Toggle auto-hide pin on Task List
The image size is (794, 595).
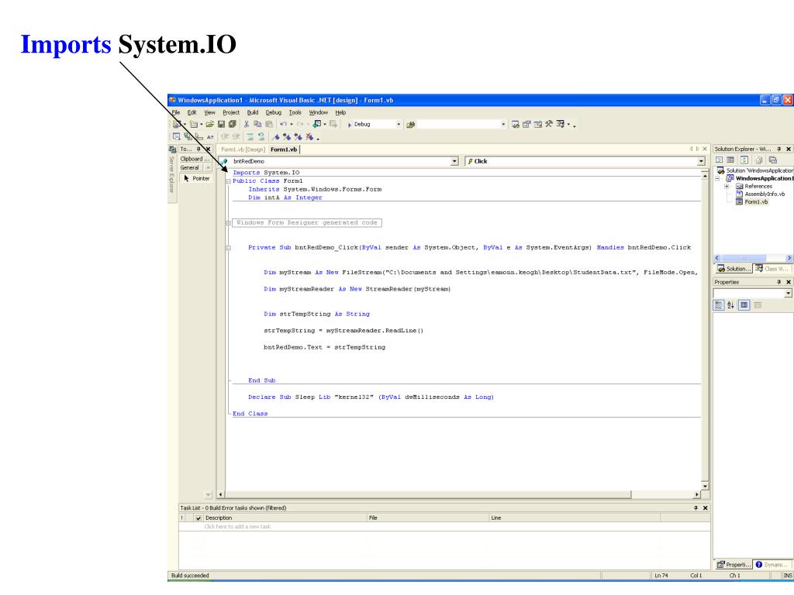click(696, 508)
